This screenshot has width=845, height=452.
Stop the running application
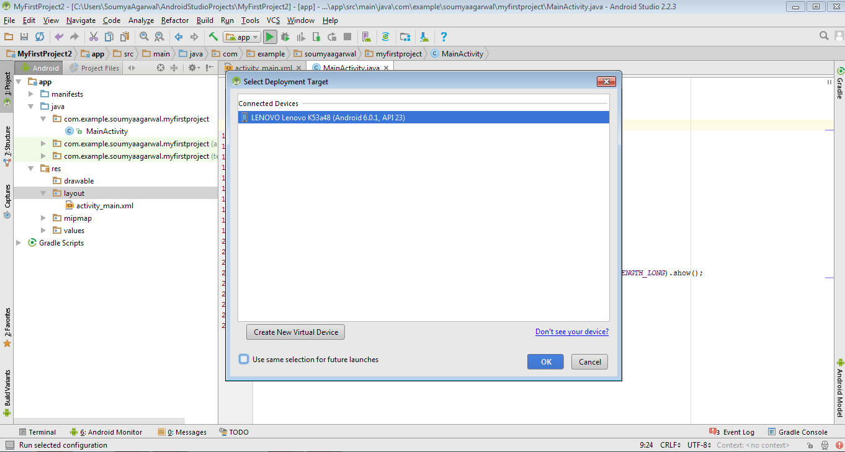347,37
